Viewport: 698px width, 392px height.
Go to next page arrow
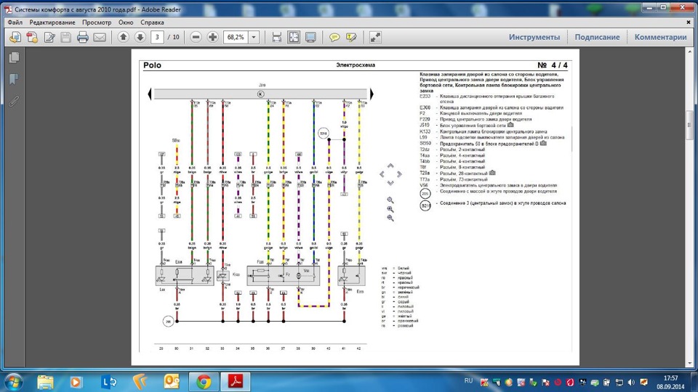(140, 37)
